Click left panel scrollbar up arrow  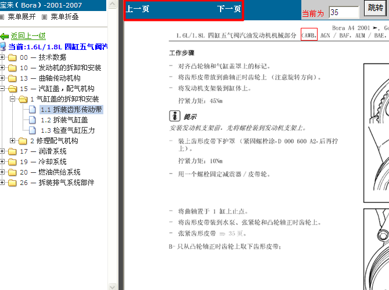pyautogui.click(x=113, y=4)
